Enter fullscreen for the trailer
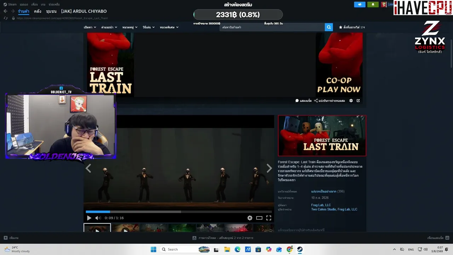Screen dimensions: 453x255 tap(269, 218)
